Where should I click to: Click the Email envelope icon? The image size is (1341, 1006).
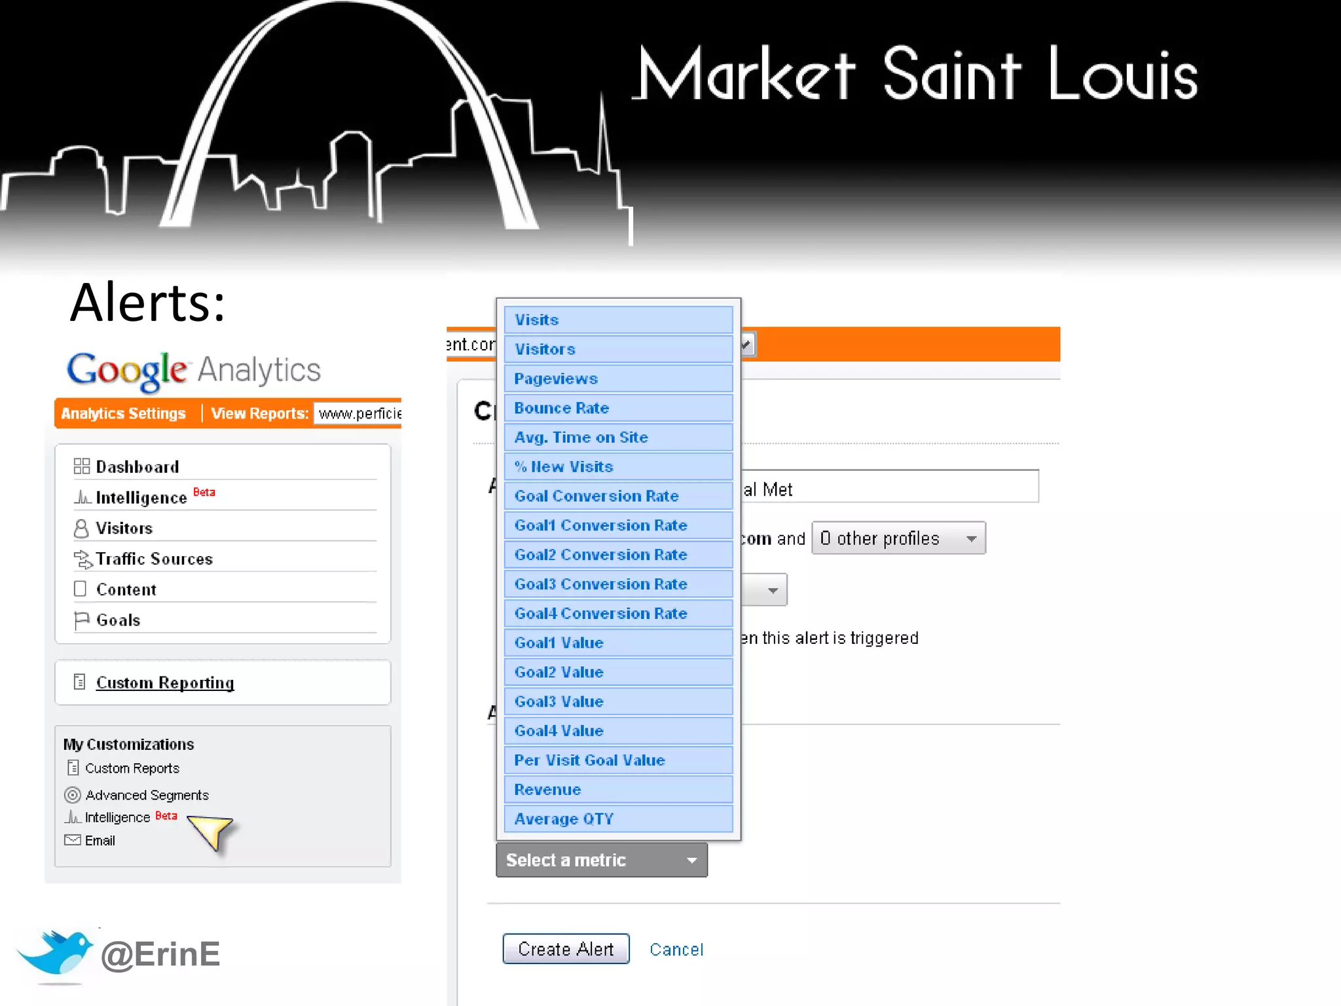point(73,840)
